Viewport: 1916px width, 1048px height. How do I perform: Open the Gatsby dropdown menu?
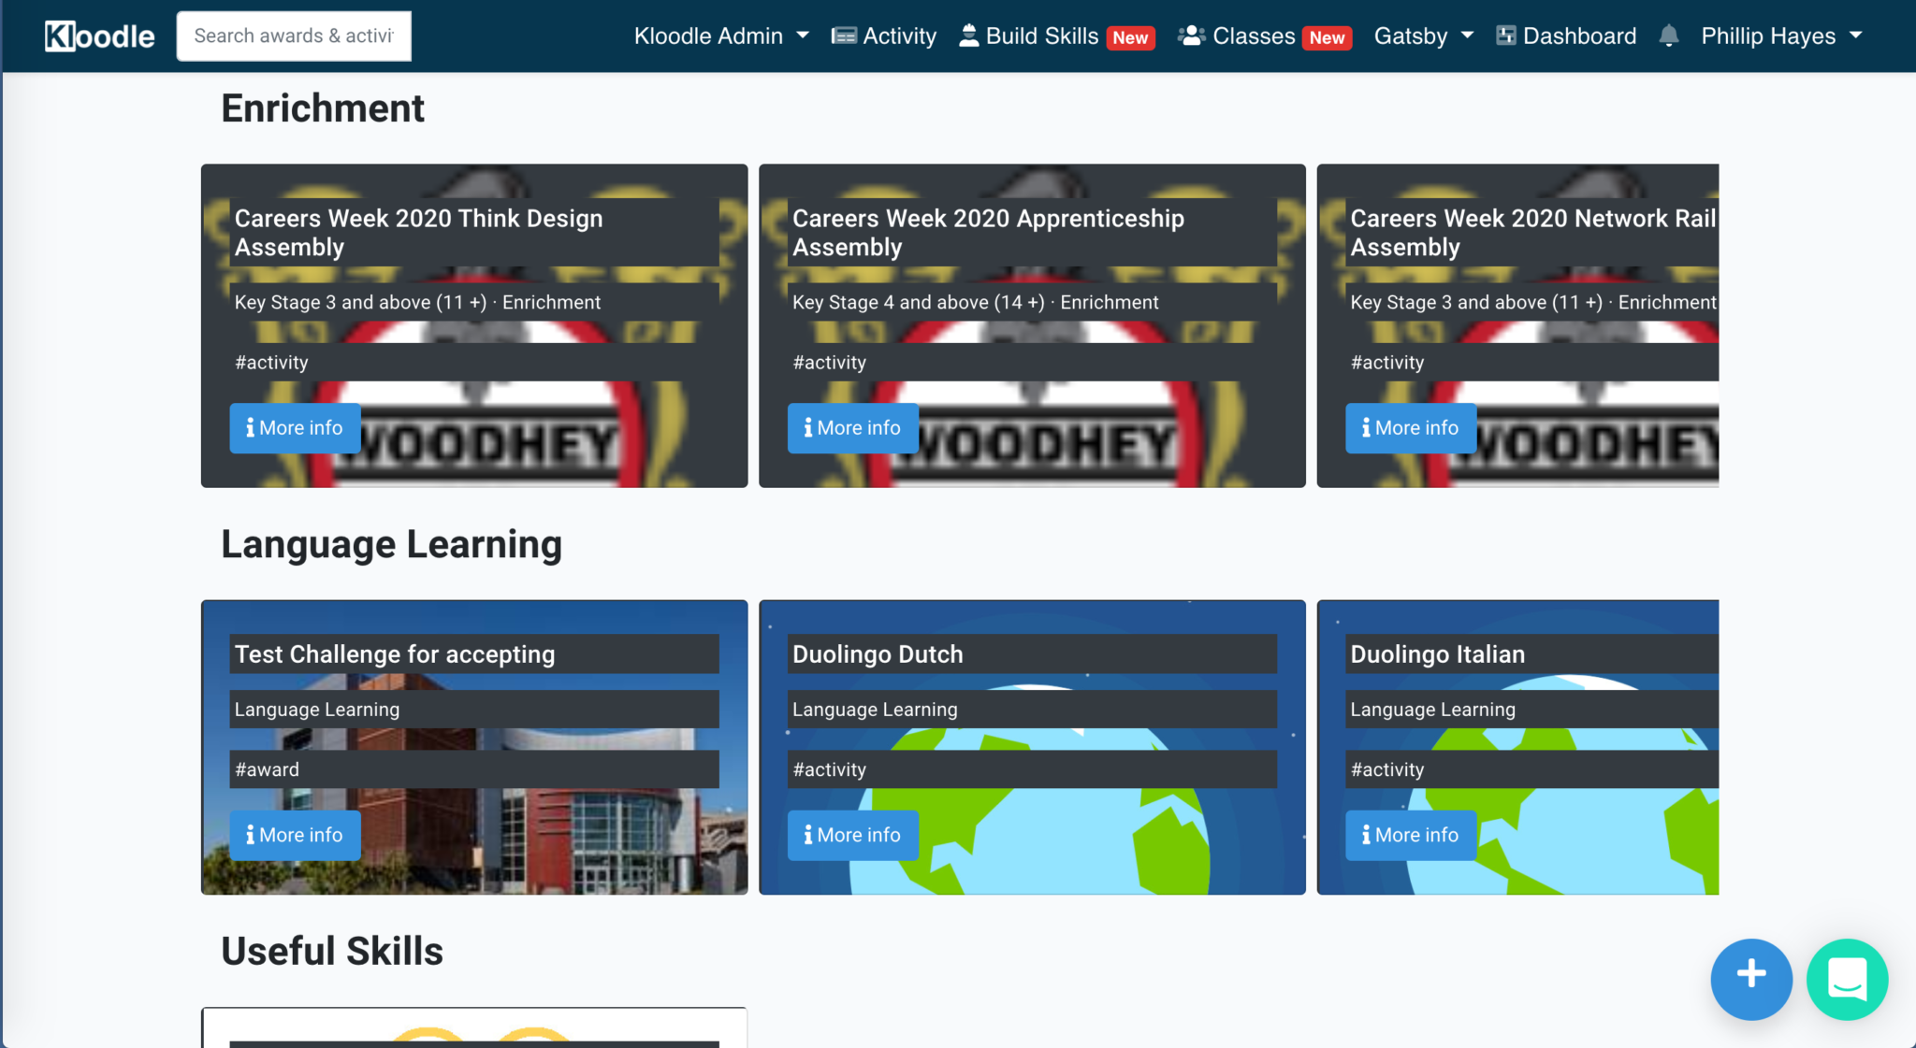tap(1422, 36)
